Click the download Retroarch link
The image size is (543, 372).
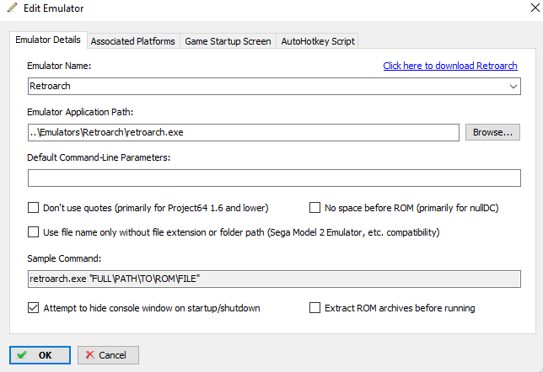[x=450, y=66]
